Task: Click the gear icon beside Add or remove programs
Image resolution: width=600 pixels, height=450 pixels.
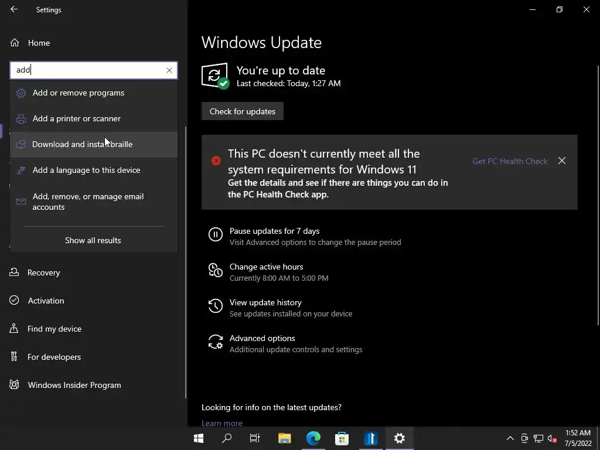Action: coord(21,93)
